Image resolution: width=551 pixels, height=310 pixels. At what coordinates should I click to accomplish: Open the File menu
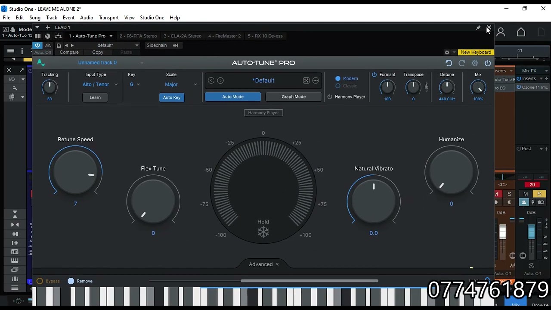coord(6,18)
